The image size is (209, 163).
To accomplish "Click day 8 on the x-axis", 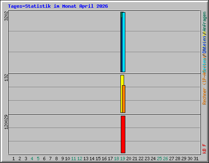I will pyautogui.click(x=56, y=159).
